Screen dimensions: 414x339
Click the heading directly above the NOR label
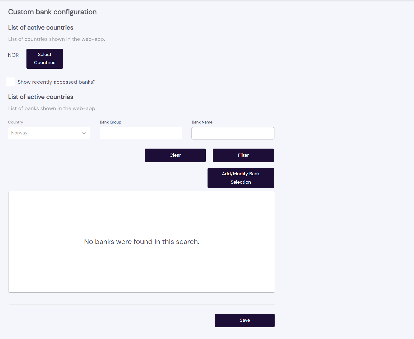click(x=41, y=27)
